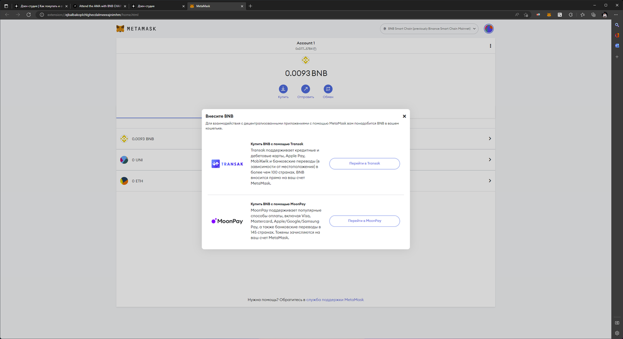The height and width of the screenshot is (339, 623).
Task: Click the '0.0093 BNB' main balance
Action: point(305,73)
